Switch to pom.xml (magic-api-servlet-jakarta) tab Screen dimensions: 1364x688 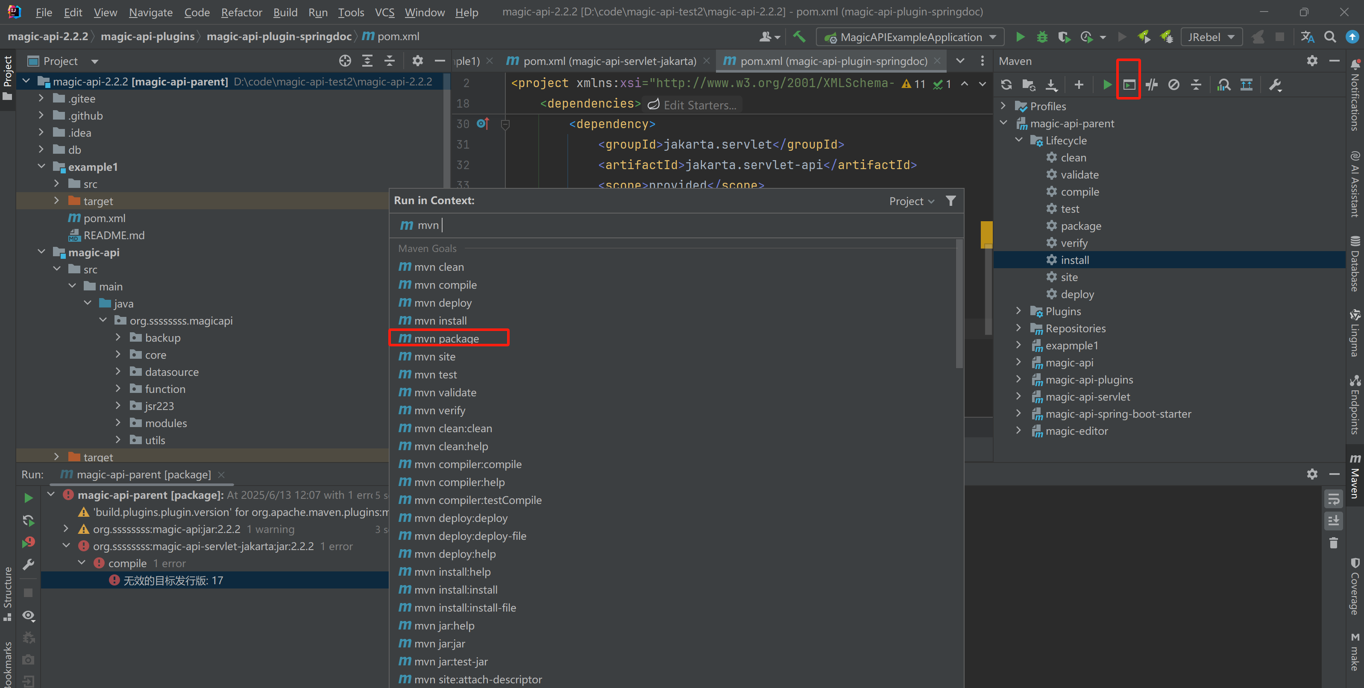609,61
